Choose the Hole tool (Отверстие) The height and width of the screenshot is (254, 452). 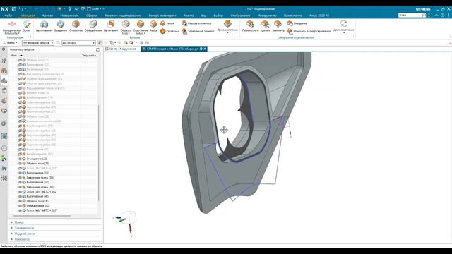76,24
